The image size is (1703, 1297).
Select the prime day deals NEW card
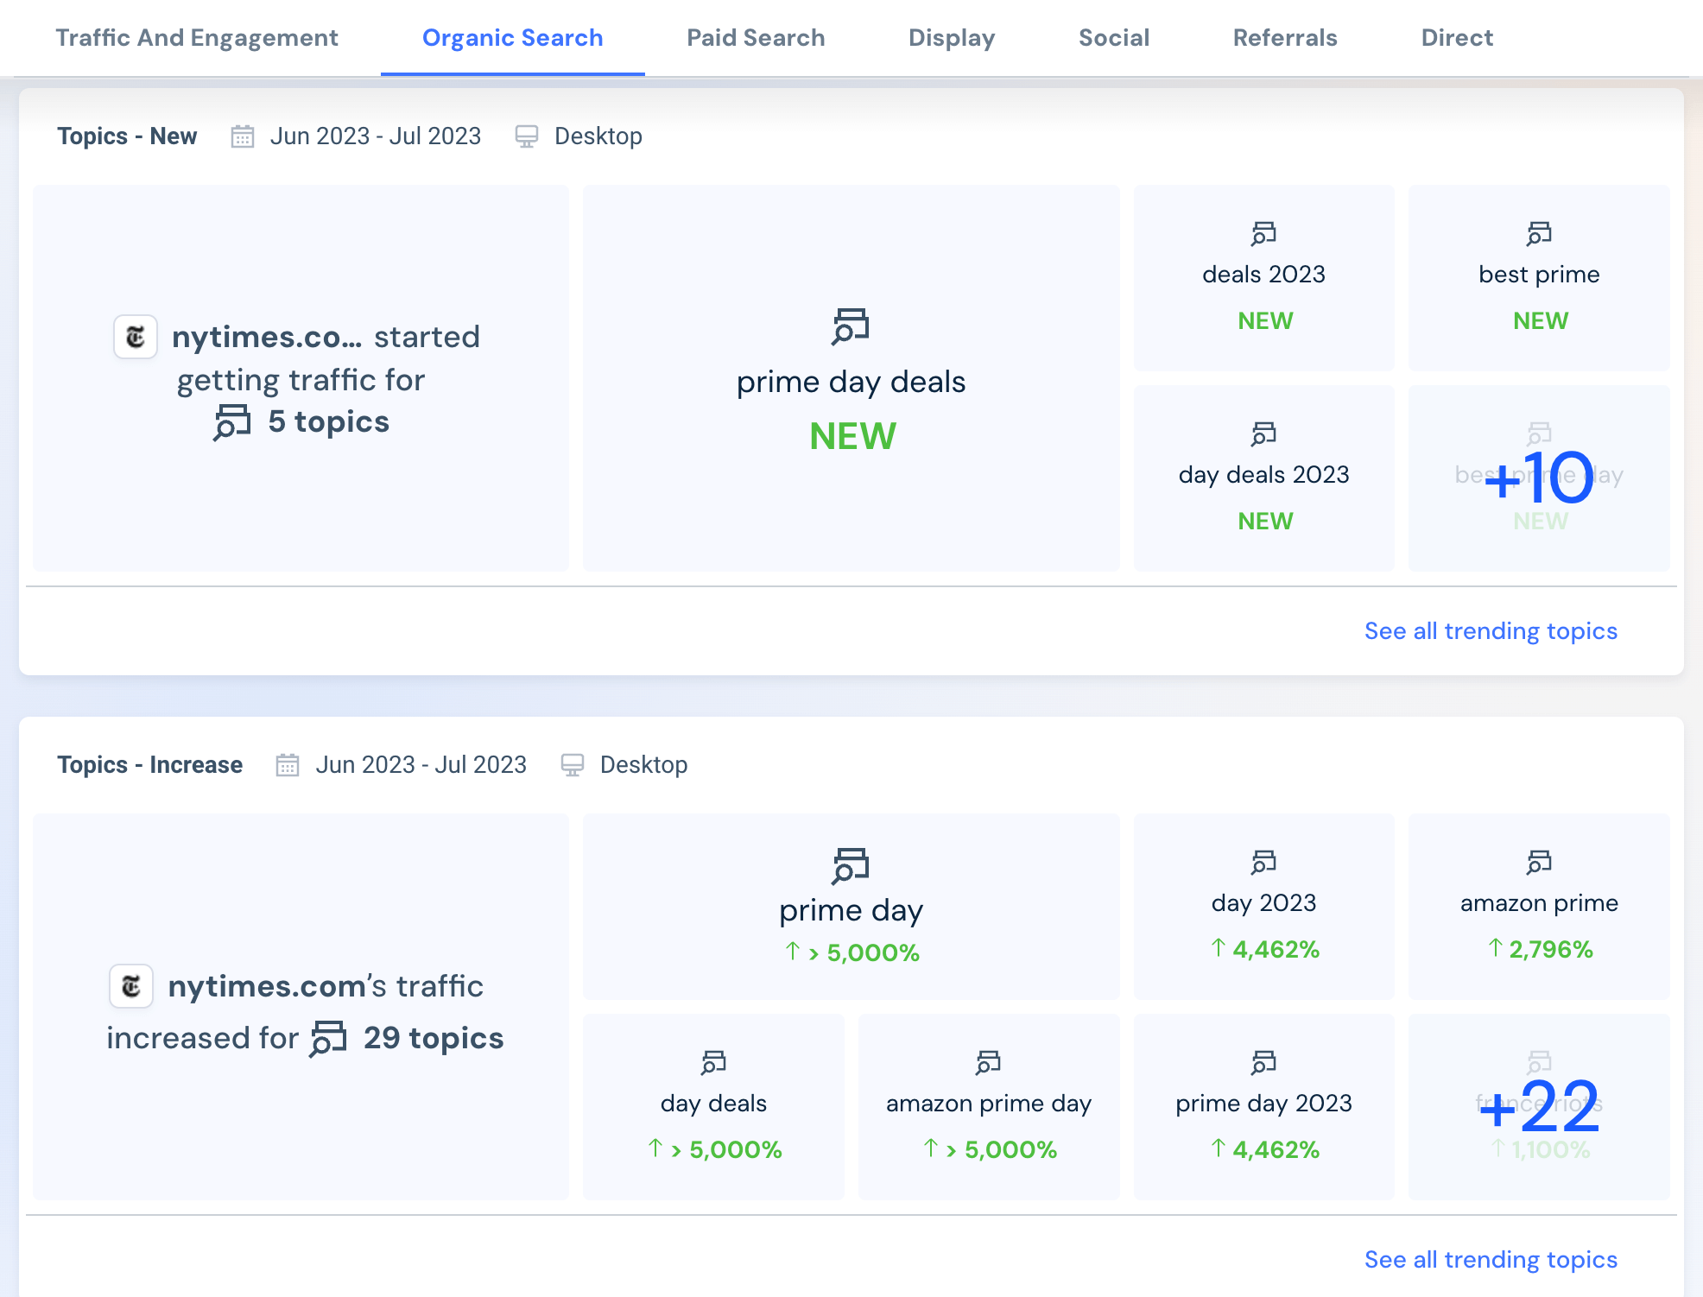[851, 380]
